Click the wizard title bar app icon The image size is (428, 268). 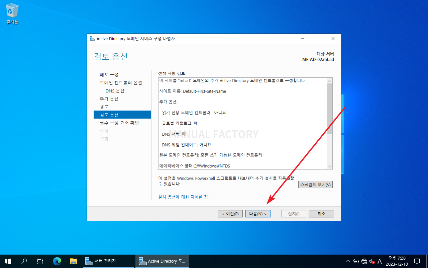[92, 39]
